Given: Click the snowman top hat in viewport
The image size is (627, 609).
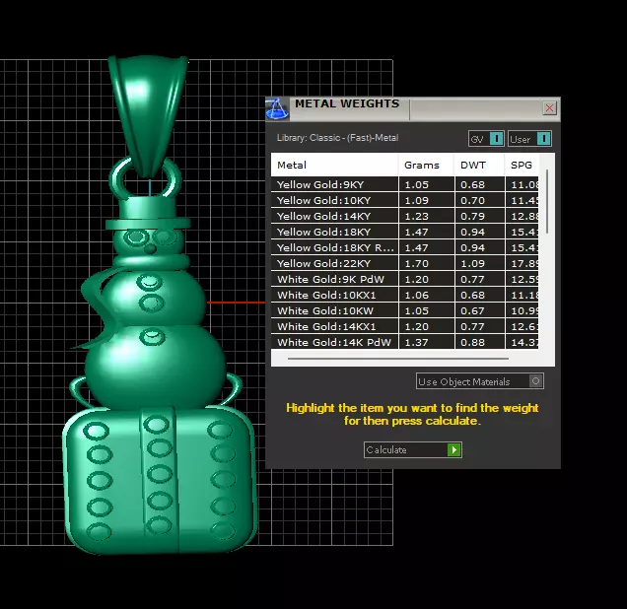Looking at the screenshot, I should point(148,214).
